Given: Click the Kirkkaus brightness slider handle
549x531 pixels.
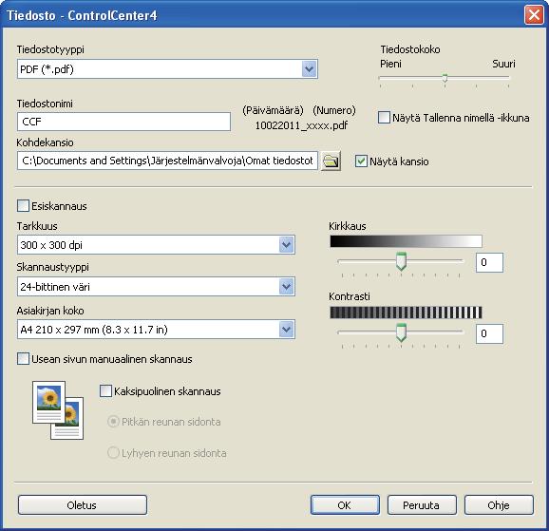Looking at the screenshot, I should click(401, 261).
